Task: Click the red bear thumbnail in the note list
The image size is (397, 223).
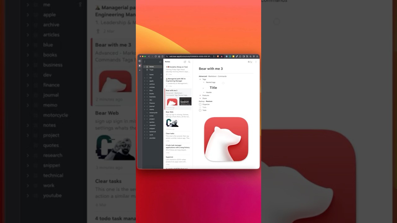Action: [x=172, y=101]
